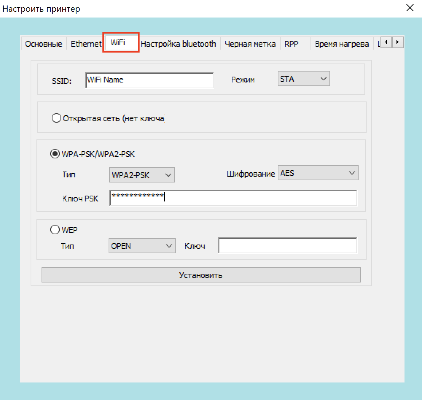
Task: Switch to the RPP tab
Action: tap(291, 44)
